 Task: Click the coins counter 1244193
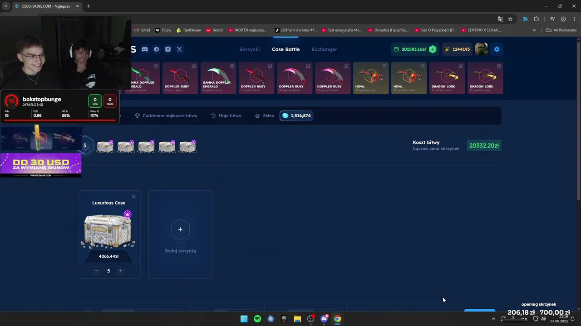pyautogui.click(x=457, y=49)
